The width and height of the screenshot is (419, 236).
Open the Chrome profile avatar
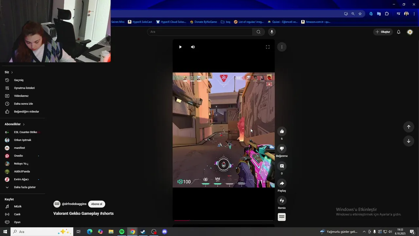(x=406, y=14)
